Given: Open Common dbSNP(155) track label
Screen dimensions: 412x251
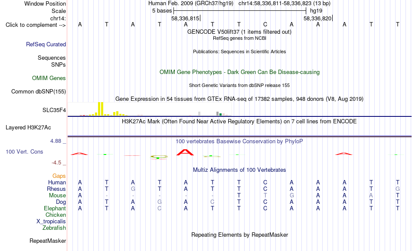Looking at the screenshot, I should click(x=38, y=92).
